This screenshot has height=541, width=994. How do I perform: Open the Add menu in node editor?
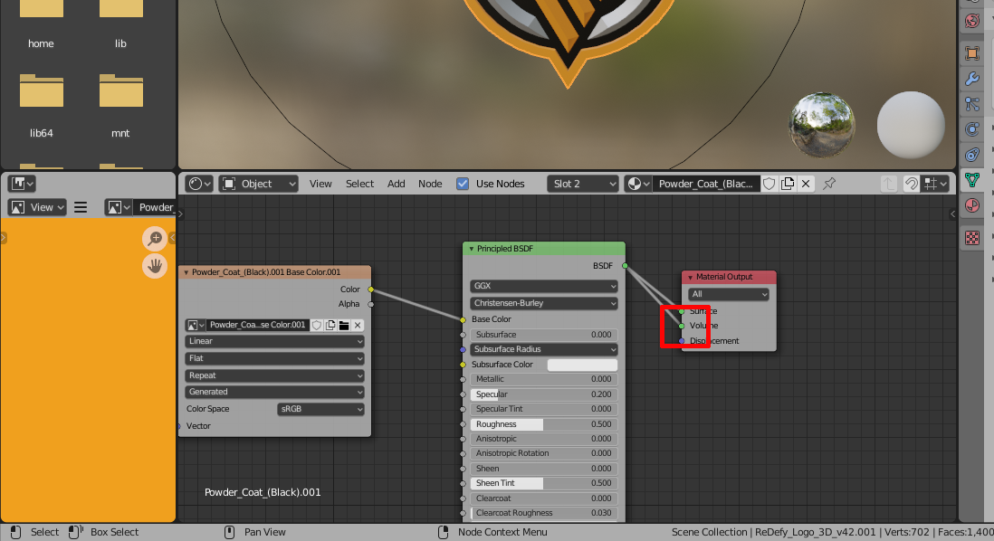397,184
